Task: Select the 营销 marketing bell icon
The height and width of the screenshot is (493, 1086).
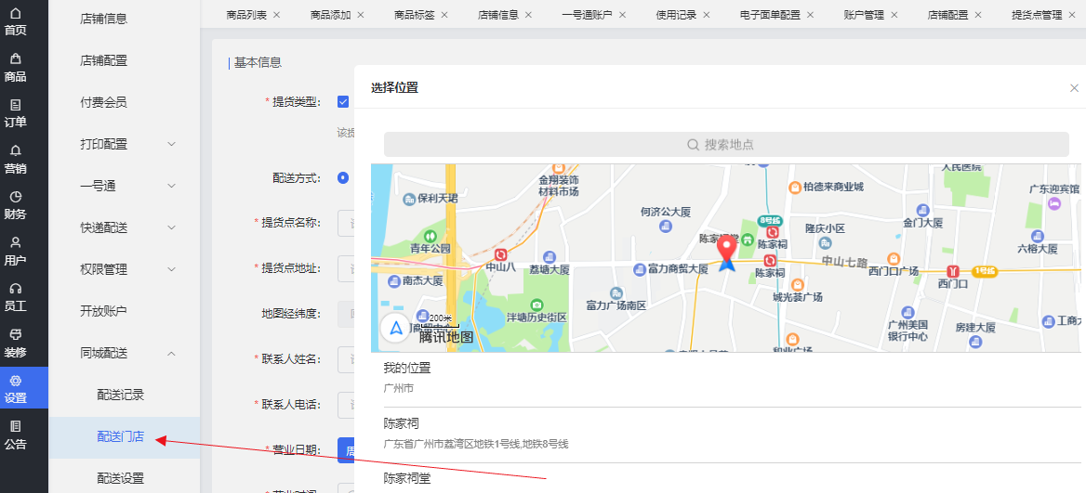Action: [x=15, y=158]
